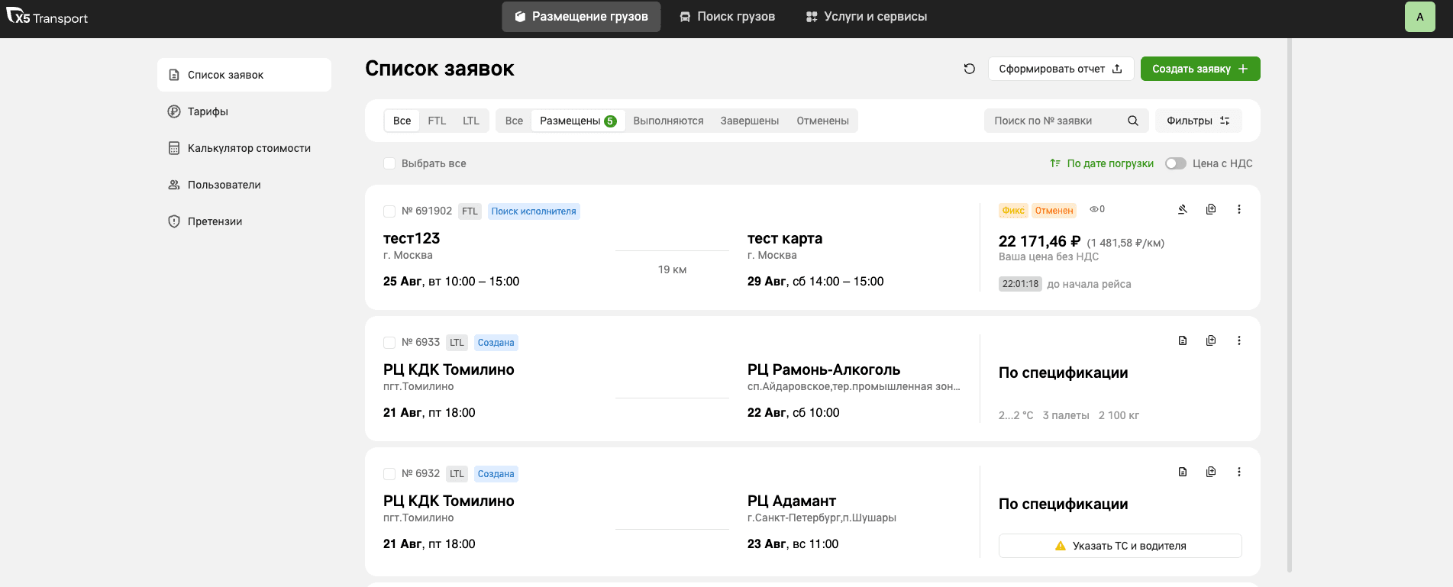
Task: Click the warning icon in "Указать ТС и водителя"
Action: tap(1061, 546)
